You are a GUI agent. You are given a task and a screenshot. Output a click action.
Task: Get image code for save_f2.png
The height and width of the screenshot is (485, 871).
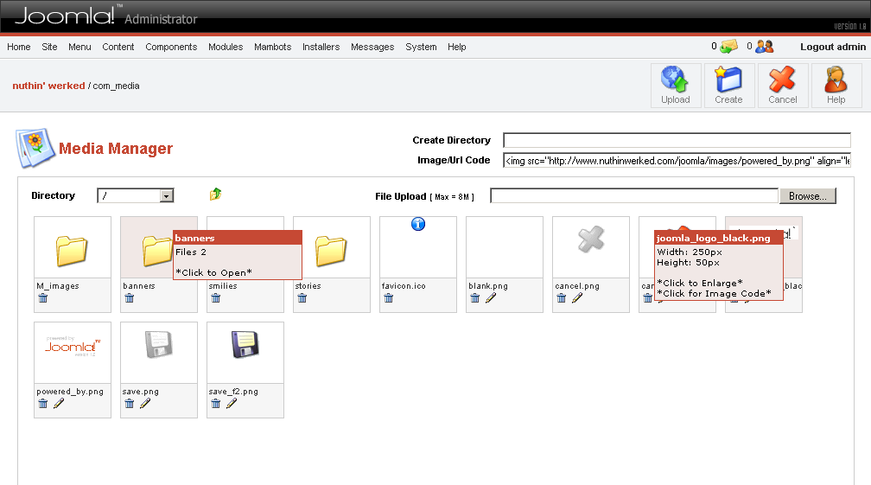(x=231, y=404)
